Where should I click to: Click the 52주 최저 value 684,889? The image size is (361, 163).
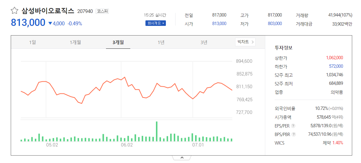point(336,83)
